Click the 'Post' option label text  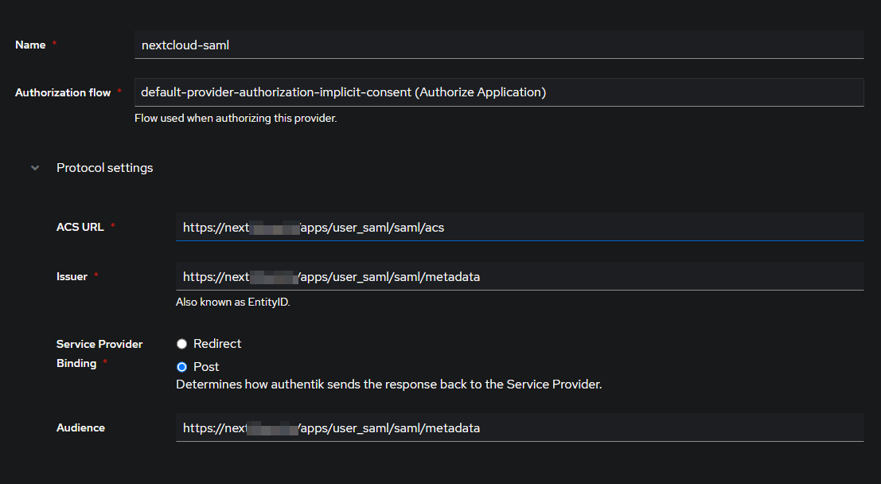click(206, 367)
